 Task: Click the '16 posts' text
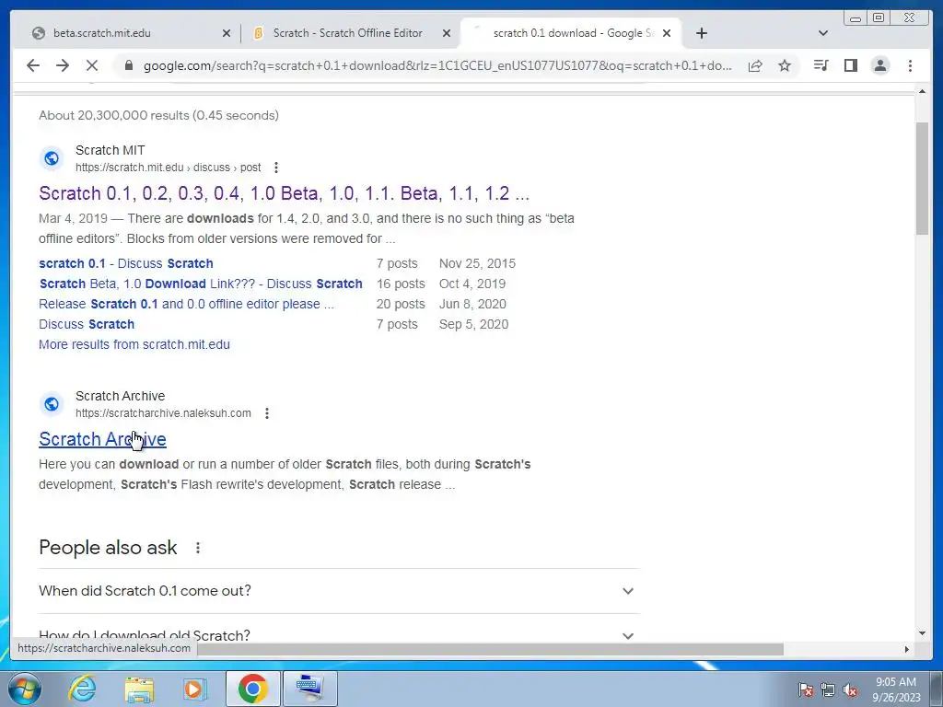pyautogui.click(x=401, y=284)
